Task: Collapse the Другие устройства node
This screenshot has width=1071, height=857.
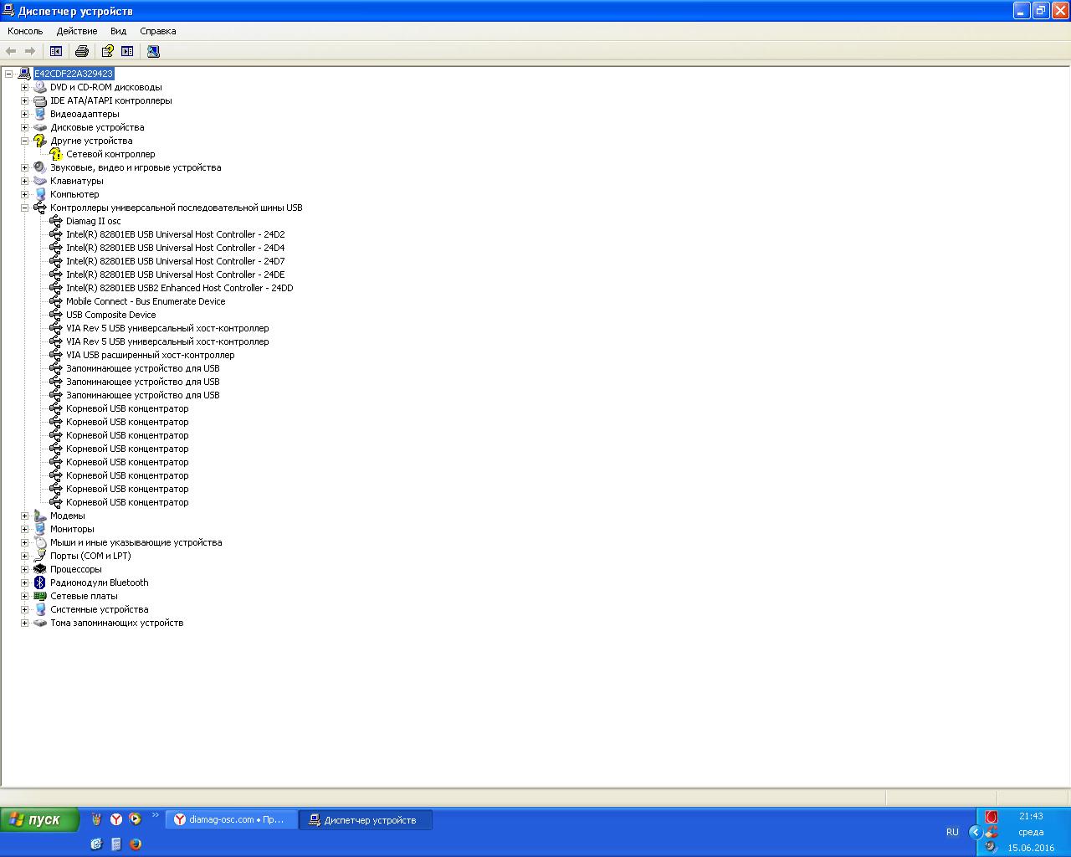Action: coord(24,141)
